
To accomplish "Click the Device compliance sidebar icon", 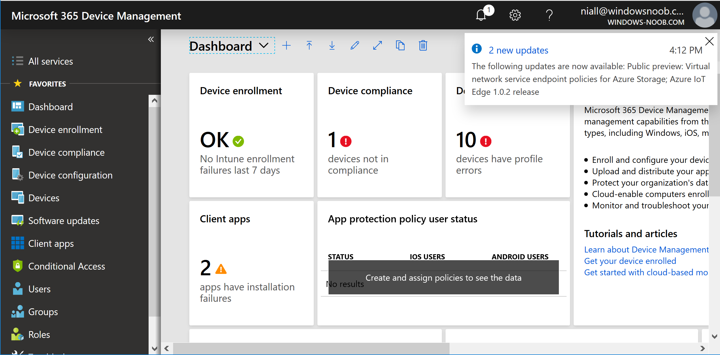I will pos(18,152).
